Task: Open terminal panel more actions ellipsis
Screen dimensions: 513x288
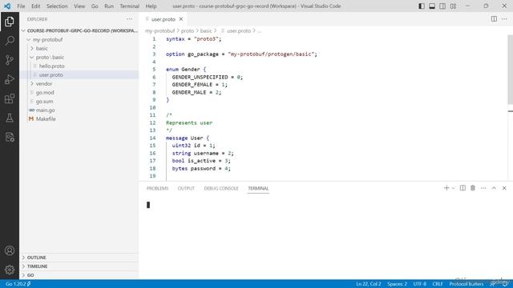Action: point(483,188)
